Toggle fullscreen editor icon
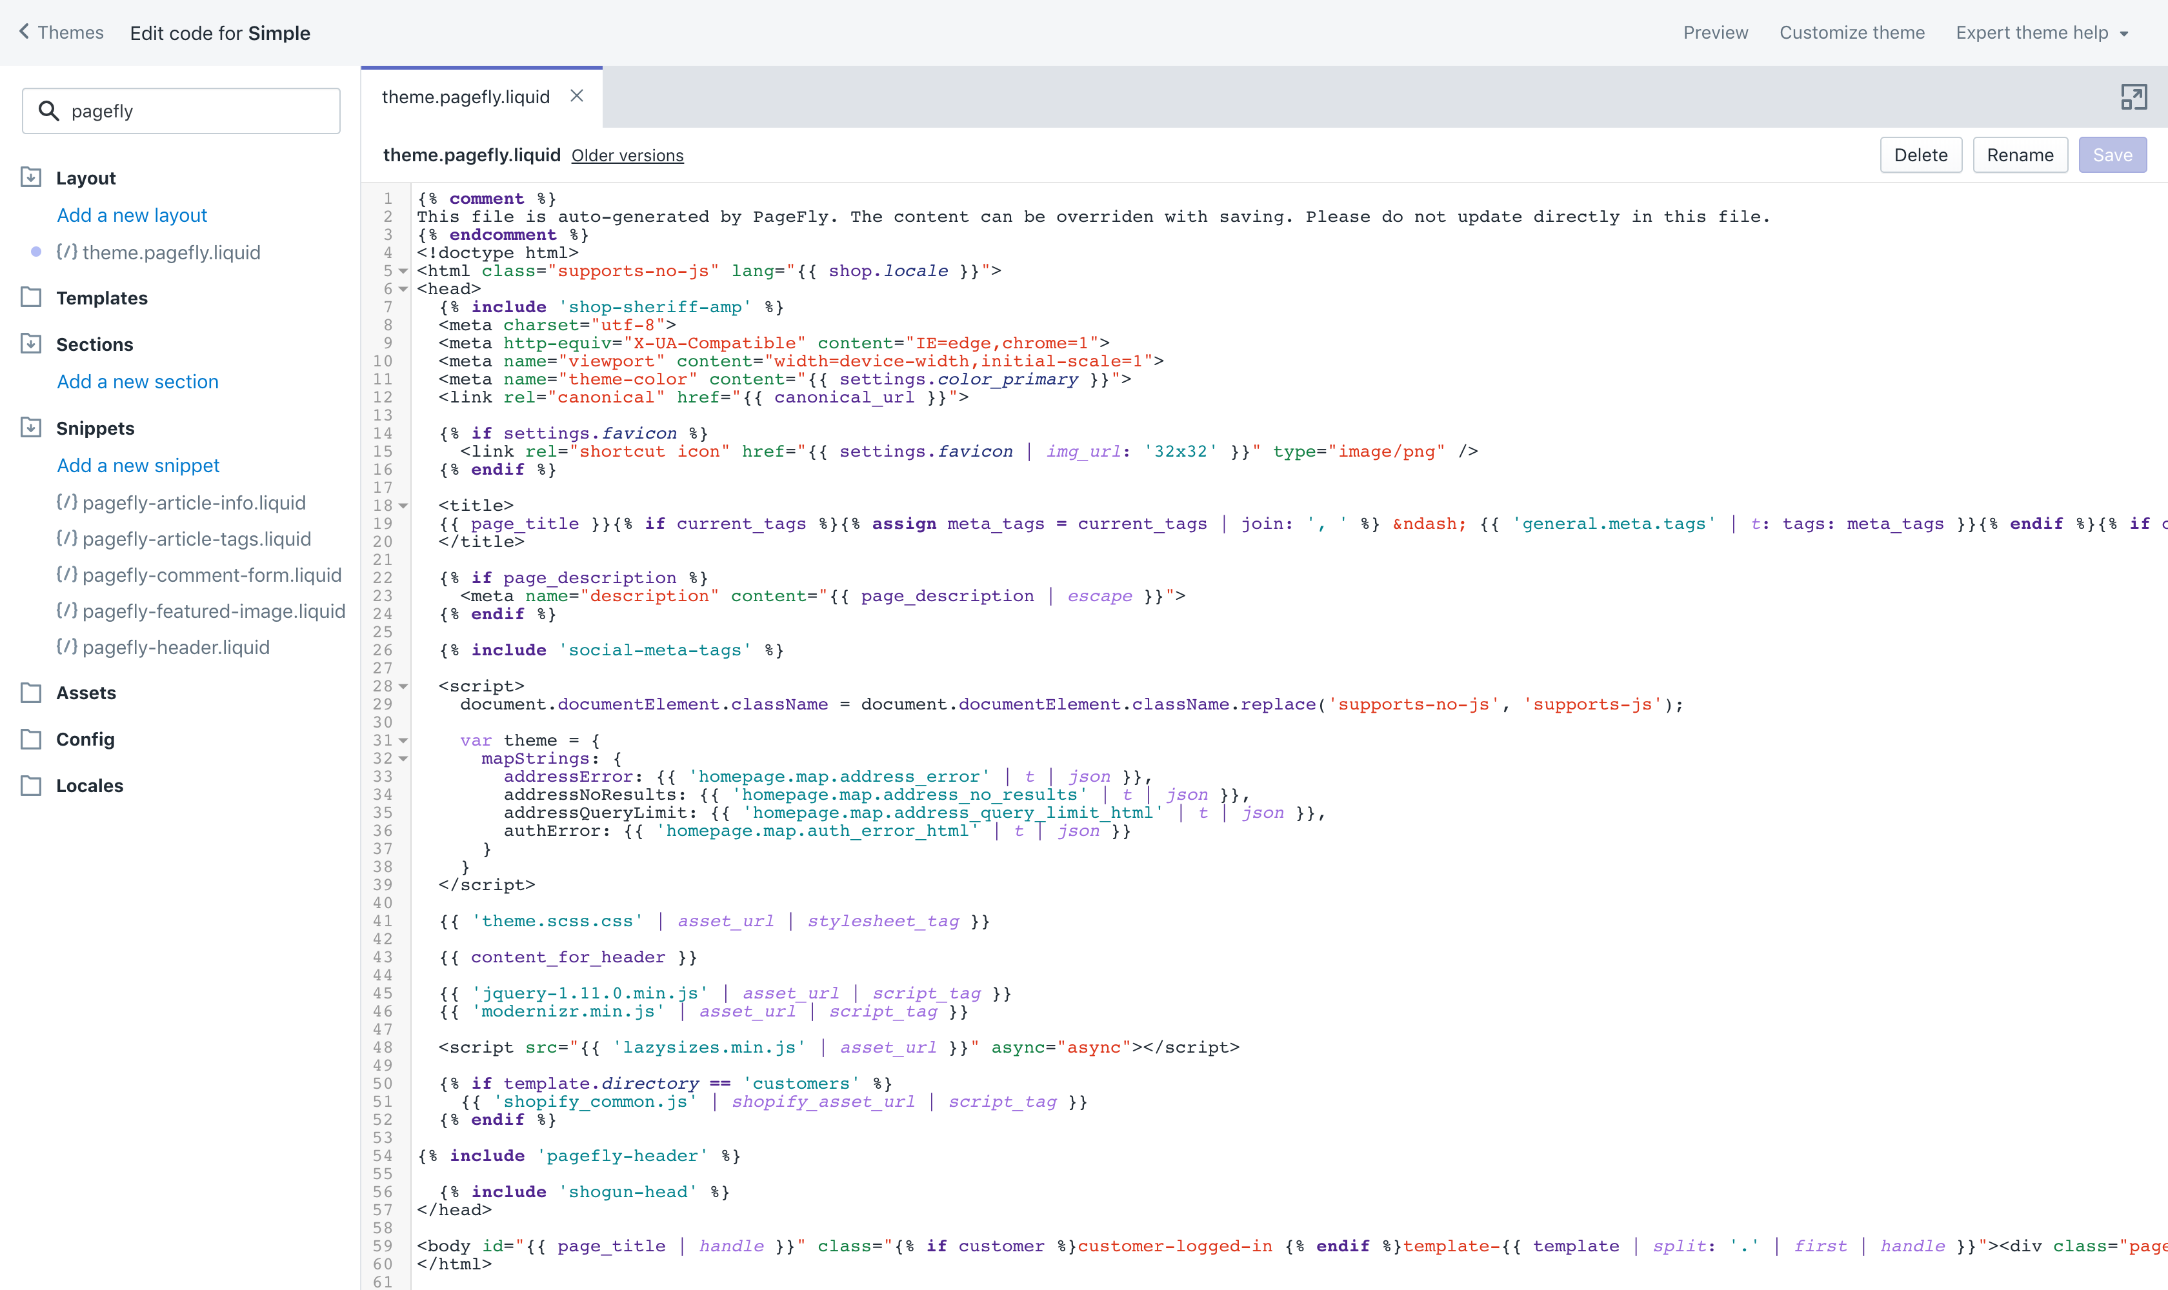2168x1290 pixels. click(2133, 97)
